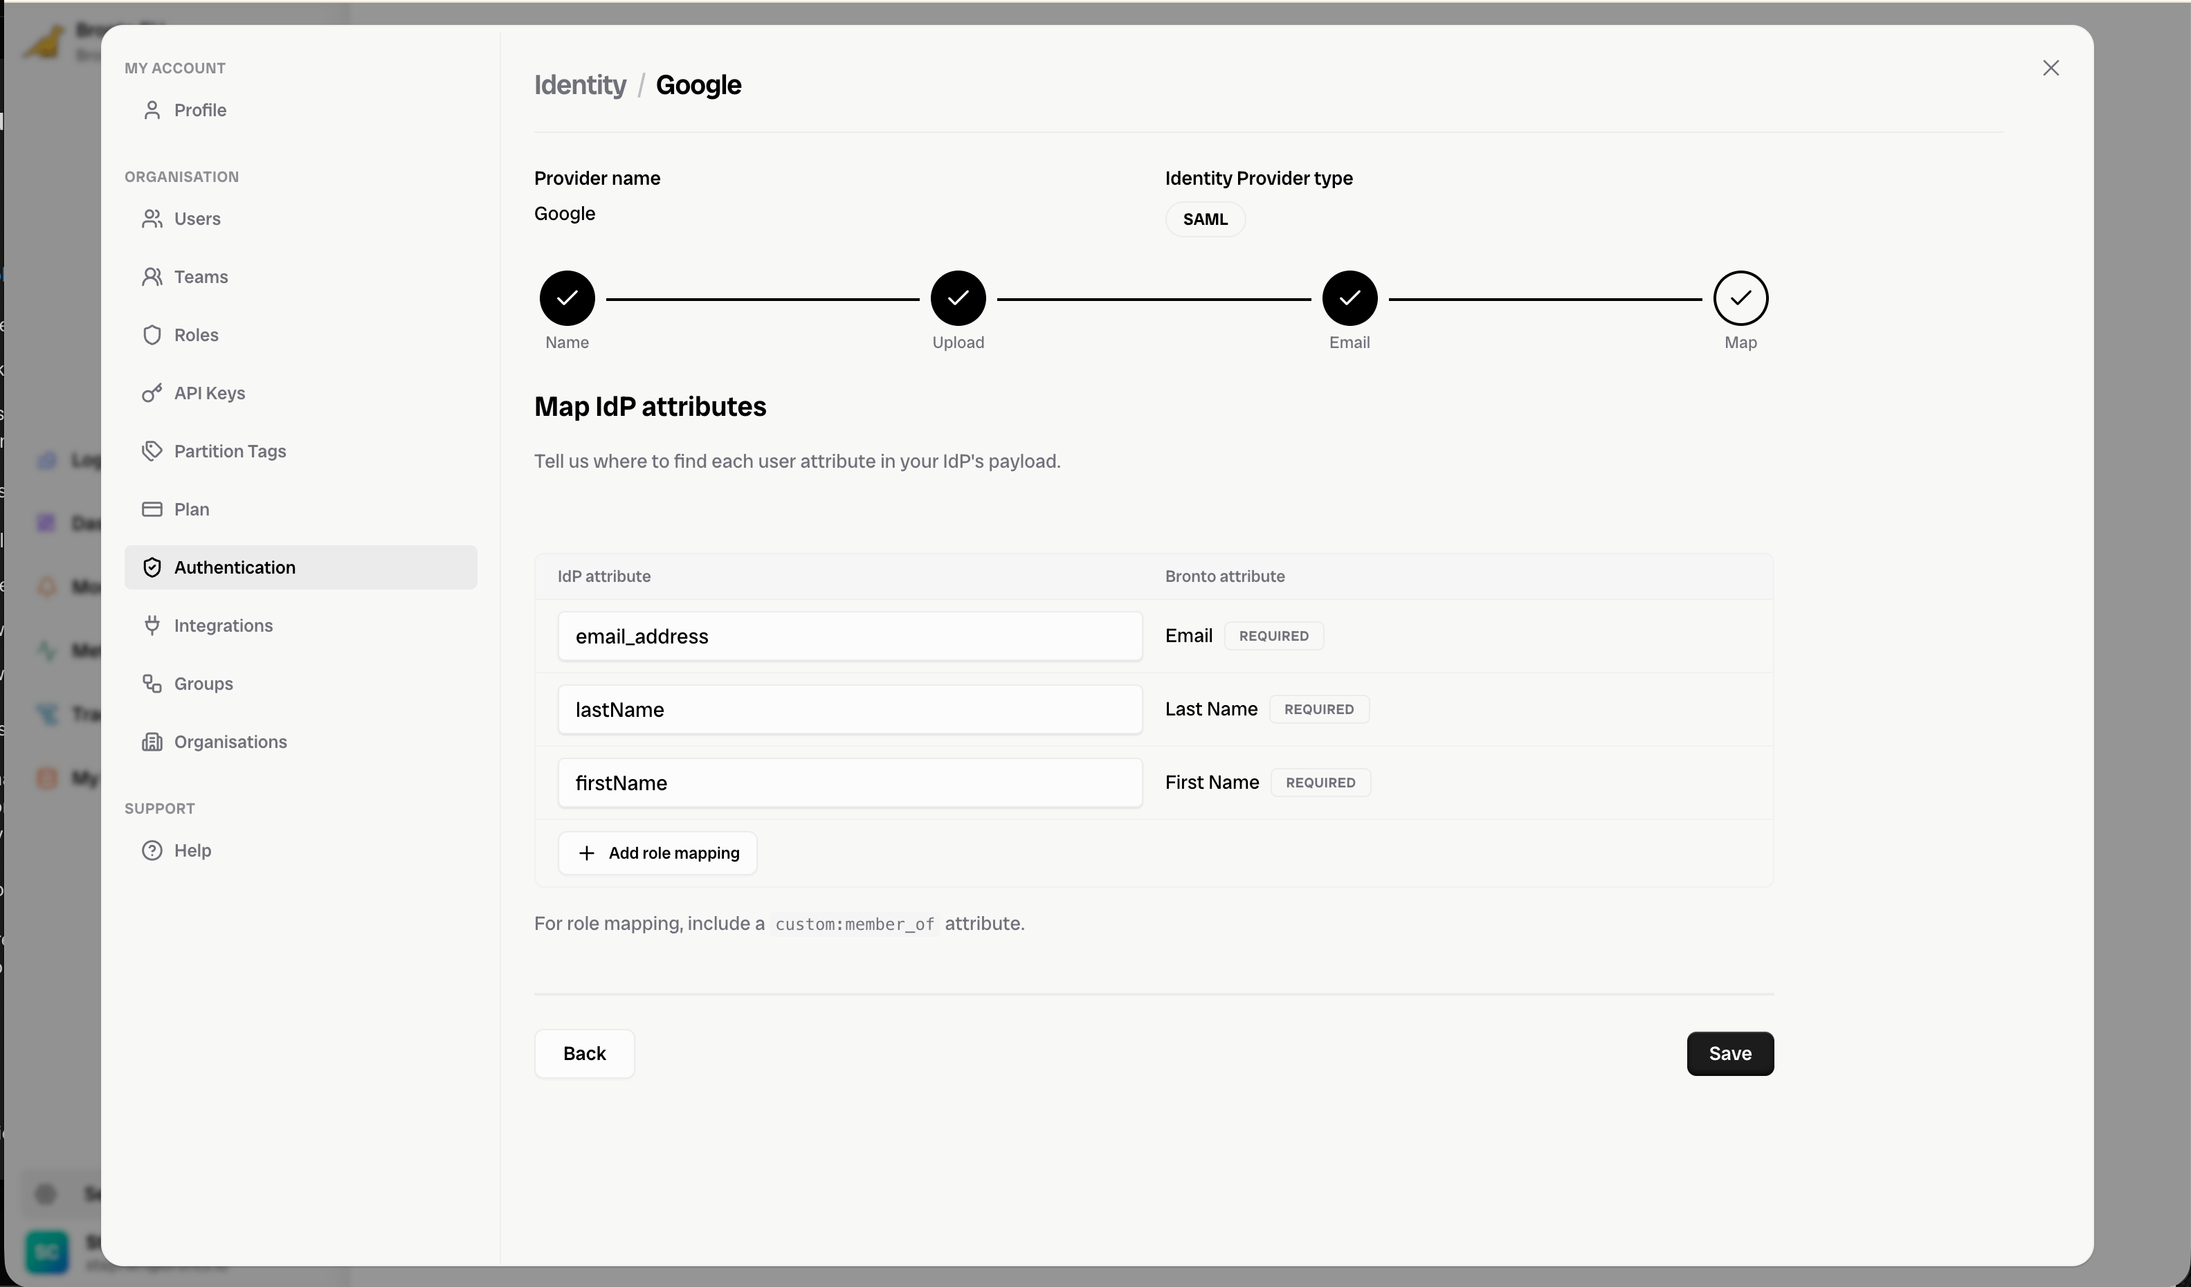Focus the email_address IdP attribute field
This screenshot has height=1287, width=2191.
tap(849, 636)
